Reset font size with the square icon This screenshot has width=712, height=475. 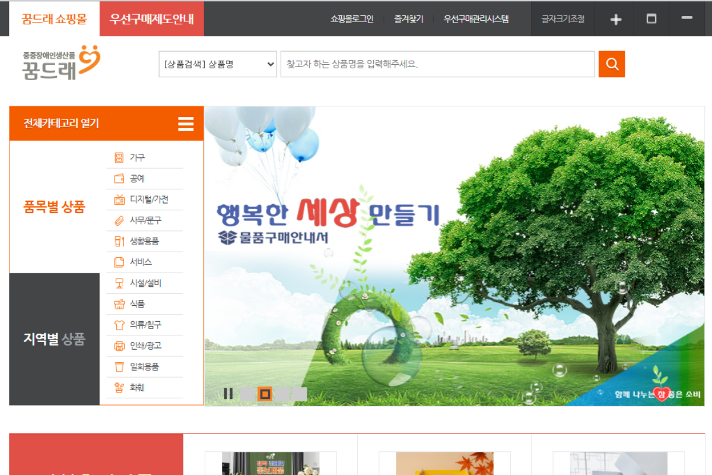(x=651, y=19)
